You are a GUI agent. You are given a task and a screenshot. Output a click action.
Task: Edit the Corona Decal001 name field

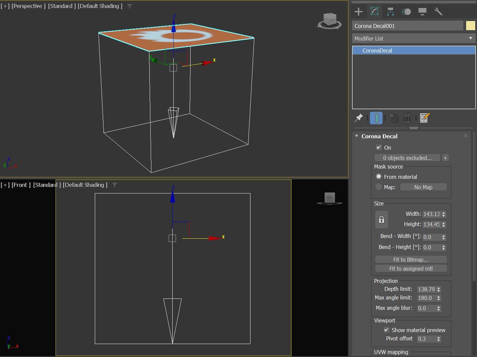(x=407, y=26)
